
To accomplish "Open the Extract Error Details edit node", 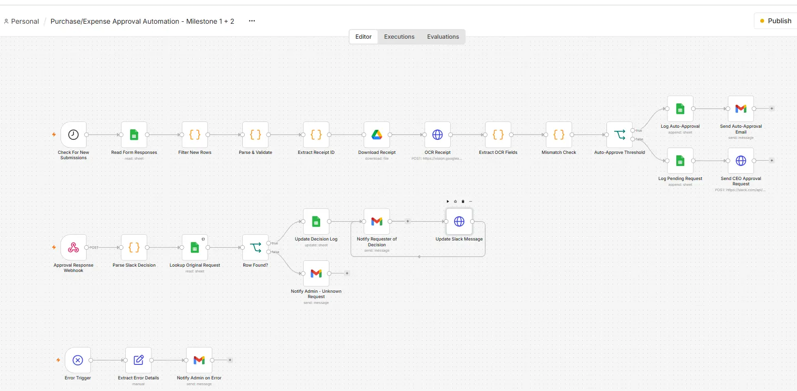I will coord(138,360).
